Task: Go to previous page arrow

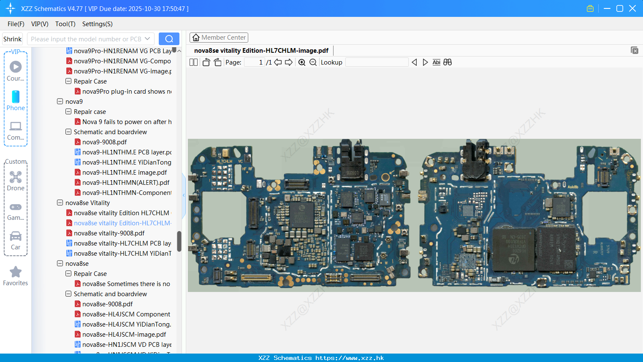Action: (278, 62)
